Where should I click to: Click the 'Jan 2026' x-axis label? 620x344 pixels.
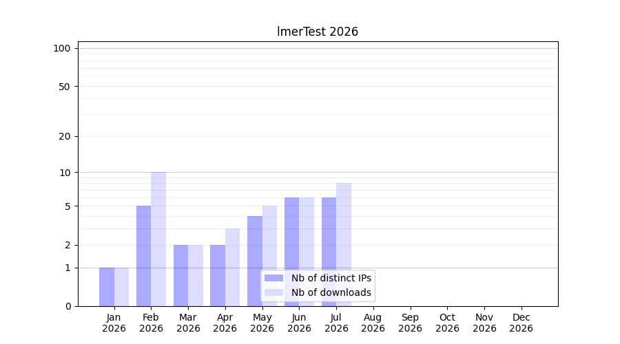pos(114,323)
